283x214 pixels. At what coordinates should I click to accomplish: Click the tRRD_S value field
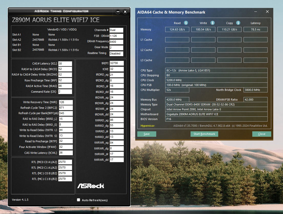coord(66,125)
